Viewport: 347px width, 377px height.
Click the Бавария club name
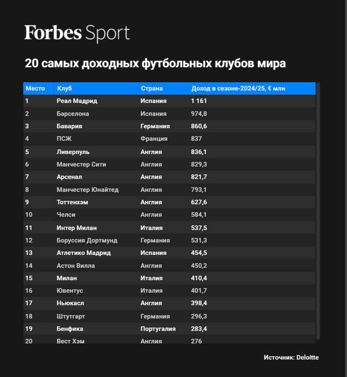tap(69, 126)
